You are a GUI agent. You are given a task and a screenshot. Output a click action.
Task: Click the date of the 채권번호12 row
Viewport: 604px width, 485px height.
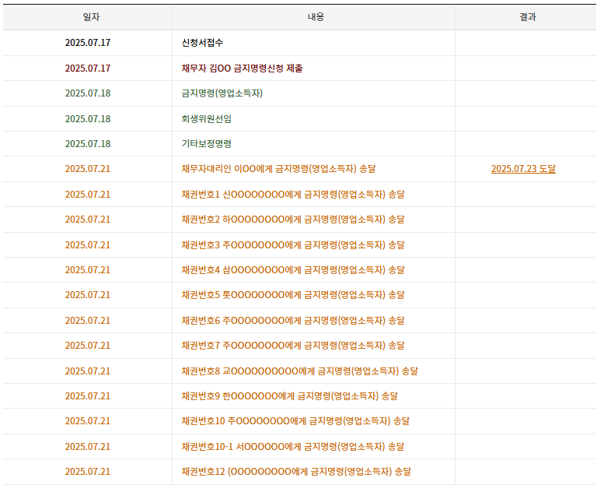coord(88,472)
